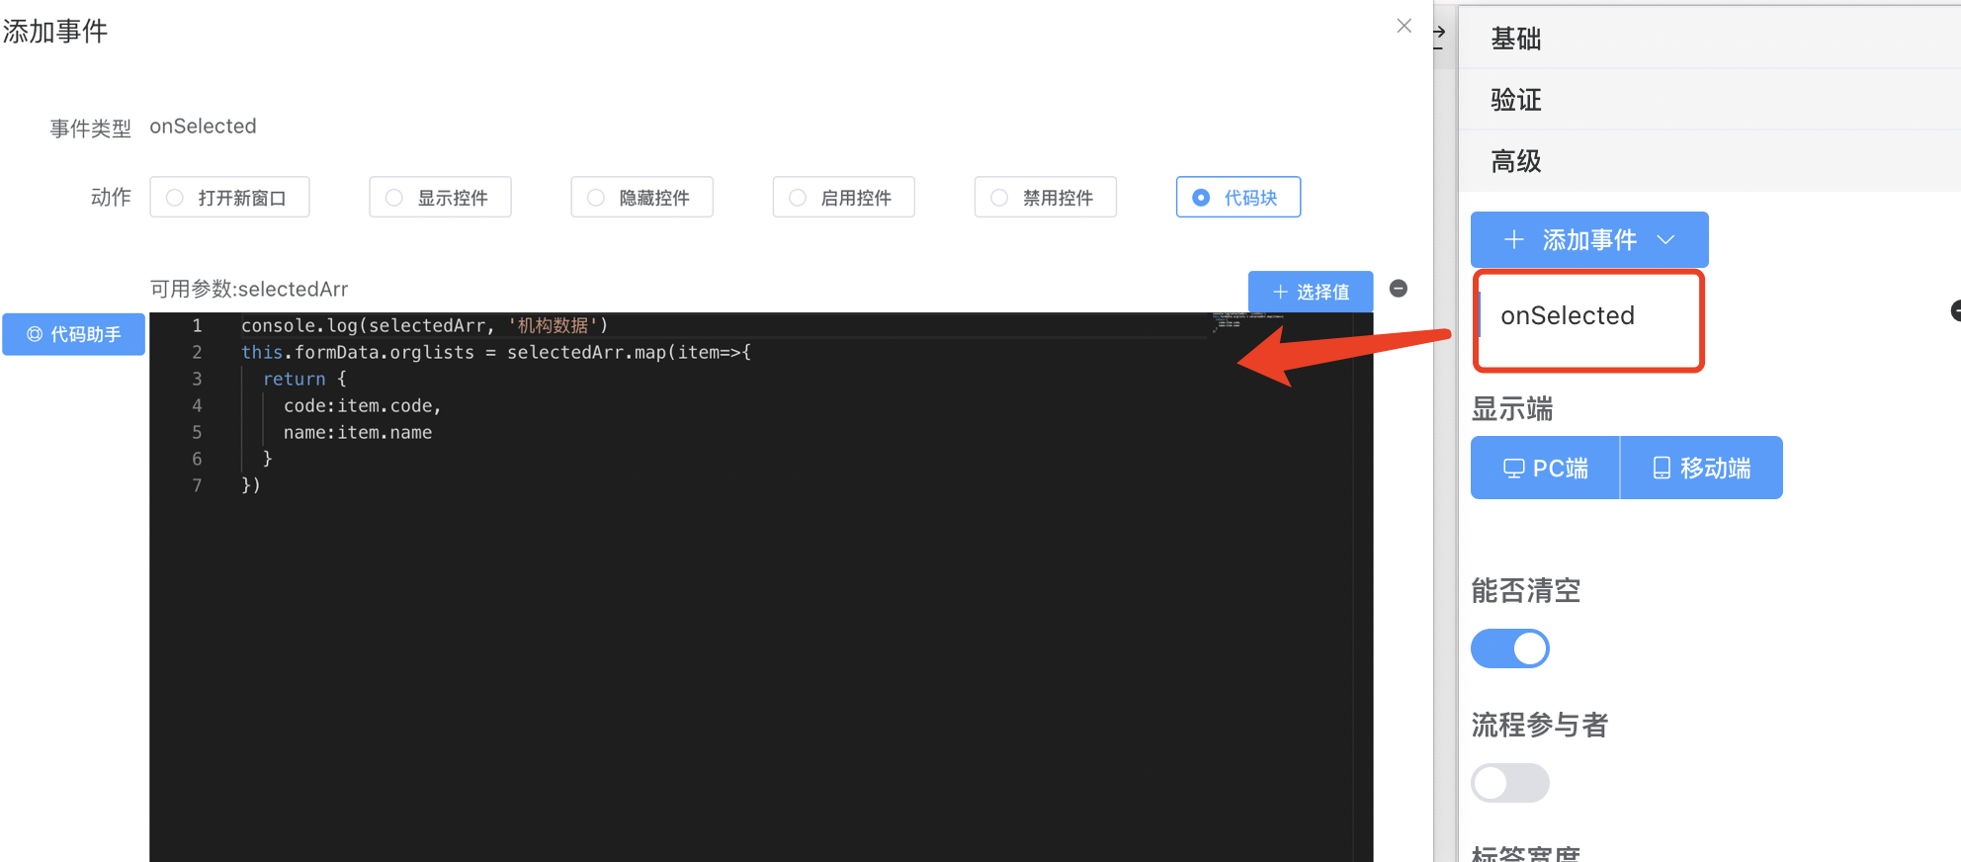
Task: Select the 打开新窗口 radio option
Action: tap(175, 198)
